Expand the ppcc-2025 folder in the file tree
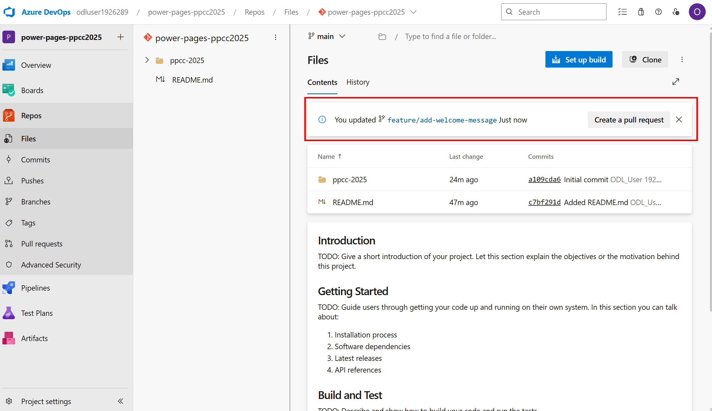This screenshot has height=411, width=712. coord(147,60)
